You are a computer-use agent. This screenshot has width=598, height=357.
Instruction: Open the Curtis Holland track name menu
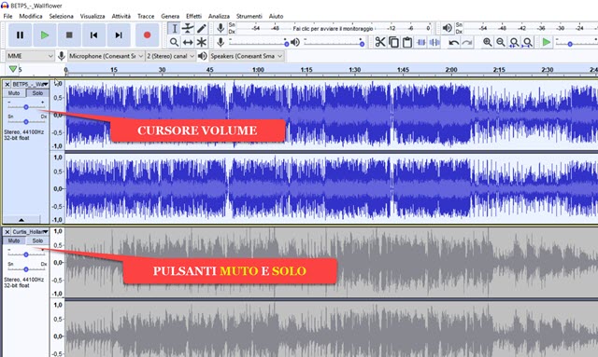coord(30,231)
